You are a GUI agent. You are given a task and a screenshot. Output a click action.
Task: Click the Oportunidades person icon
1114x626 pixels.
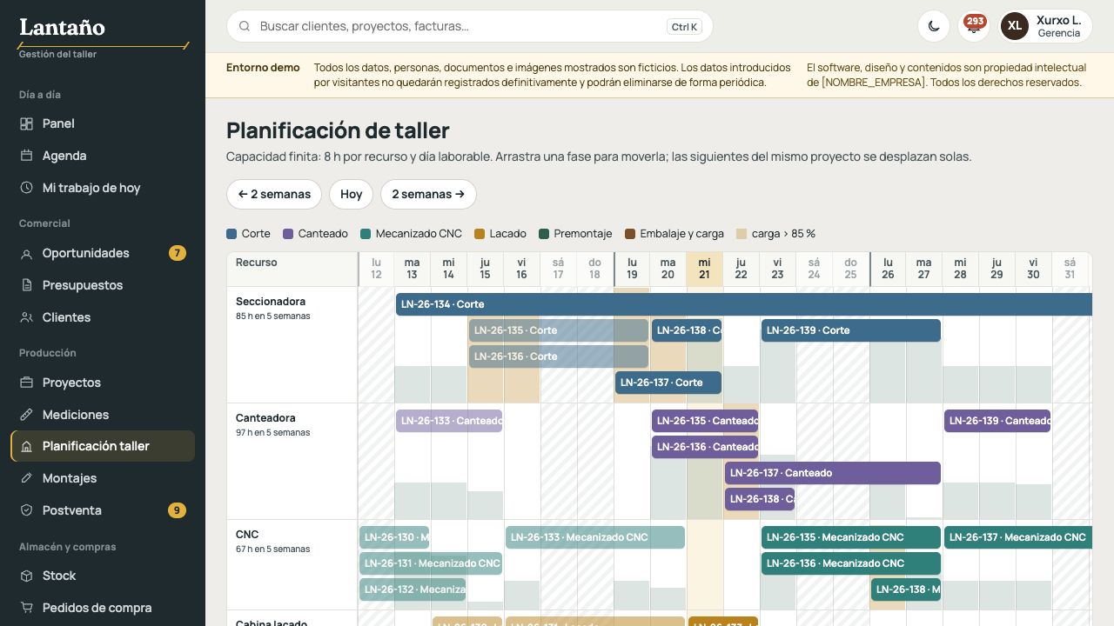point(26,253)
